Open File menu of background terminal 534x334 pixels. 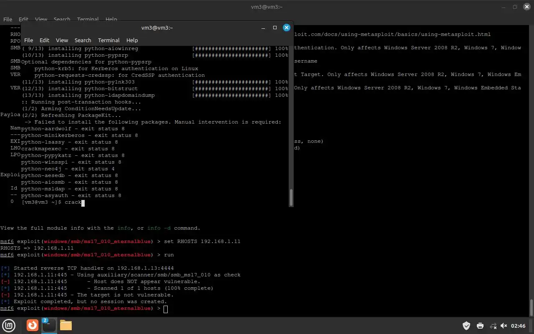[x=8, y=19]
